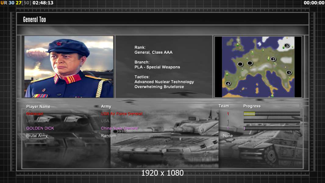
Task: Select start position marker 2 on map
Action: (x=273, y=59)
